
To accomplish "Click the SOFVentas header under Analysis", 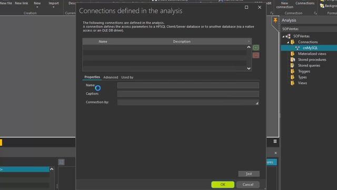I will (x=290, y=29).
